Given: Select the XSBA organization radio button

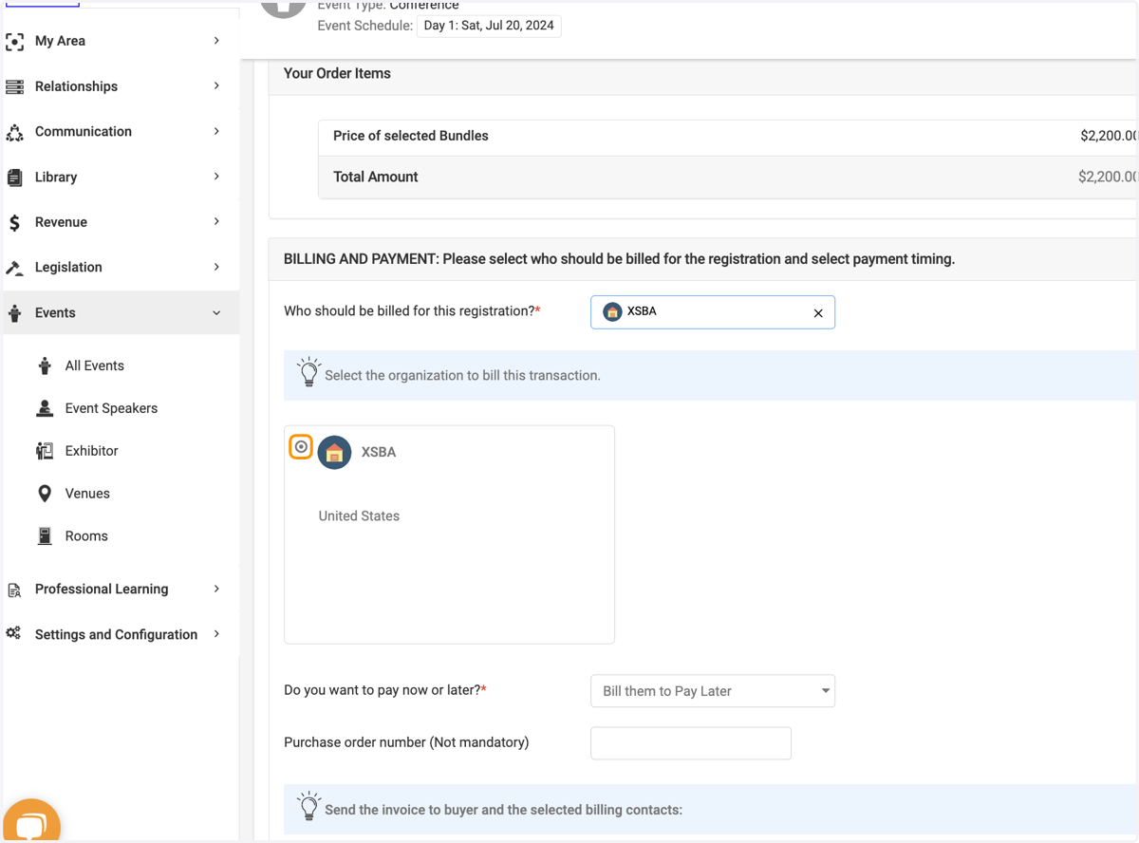Looking at the screenshot, I should click(x=301, y=446).
